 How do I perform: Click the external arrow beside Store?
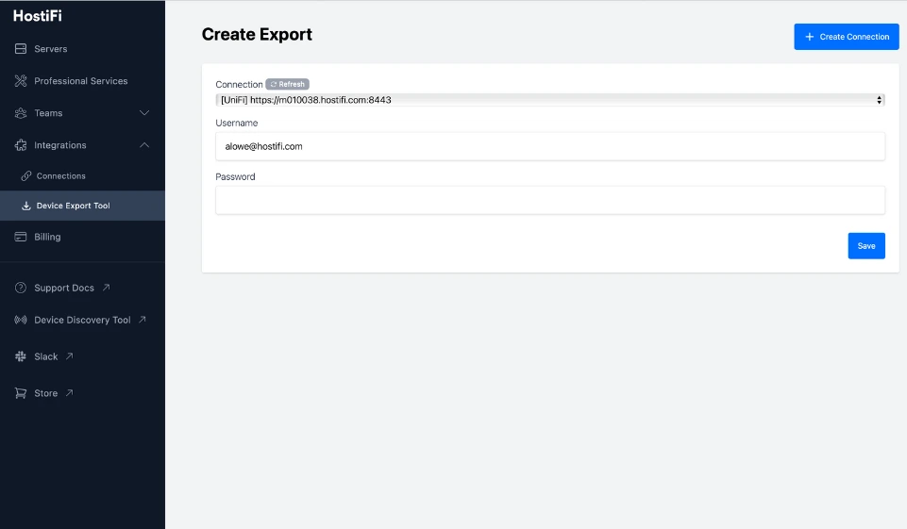tap(70, 392)
